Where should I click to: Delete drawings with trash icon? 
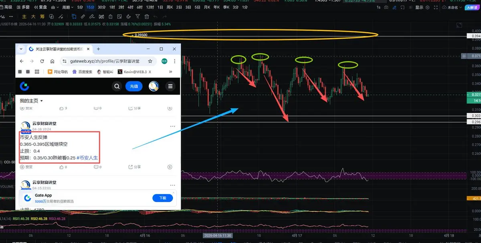147,16
